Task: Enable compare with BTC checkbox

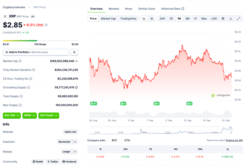Action: point(109,140)
